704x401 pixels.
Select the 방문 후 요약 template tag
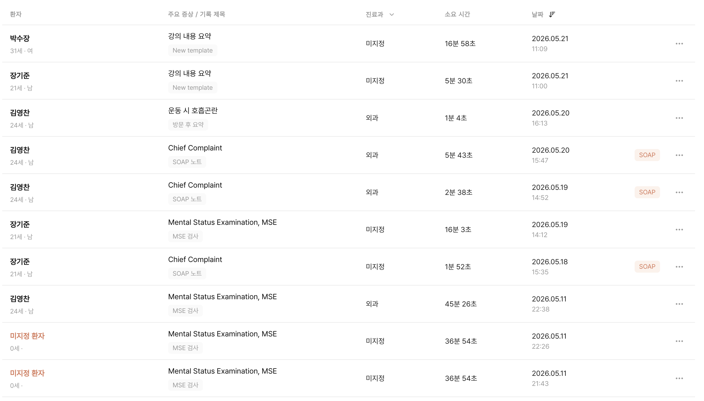tap(188, 125)
